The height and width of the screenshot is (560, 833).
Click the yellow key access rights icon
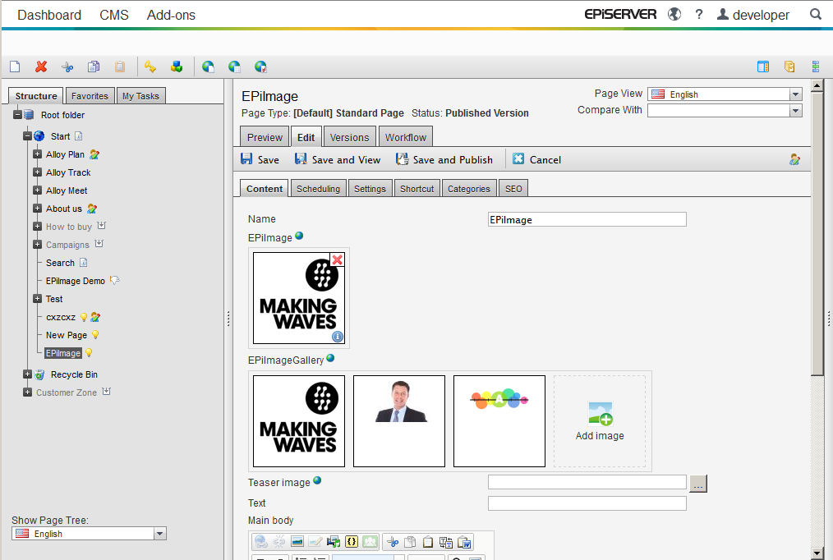coord(150,67)
